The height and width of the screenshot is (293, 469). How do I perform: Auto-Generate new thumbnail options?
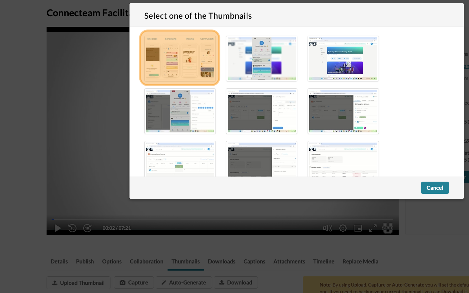tap(184, 282)
